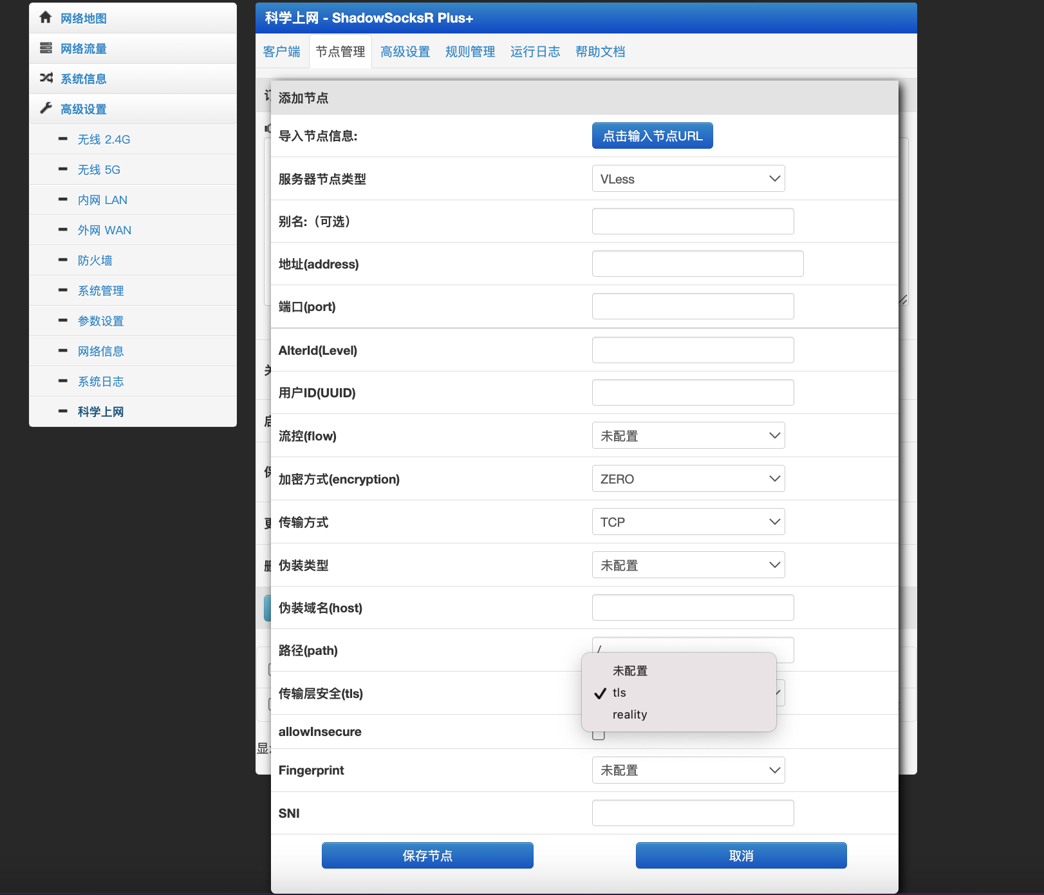Image resolution: width=1044 pixels, height=895 pixels.
Task: Click the home icon beside 网络地图
Action: [x=46, y=17]
